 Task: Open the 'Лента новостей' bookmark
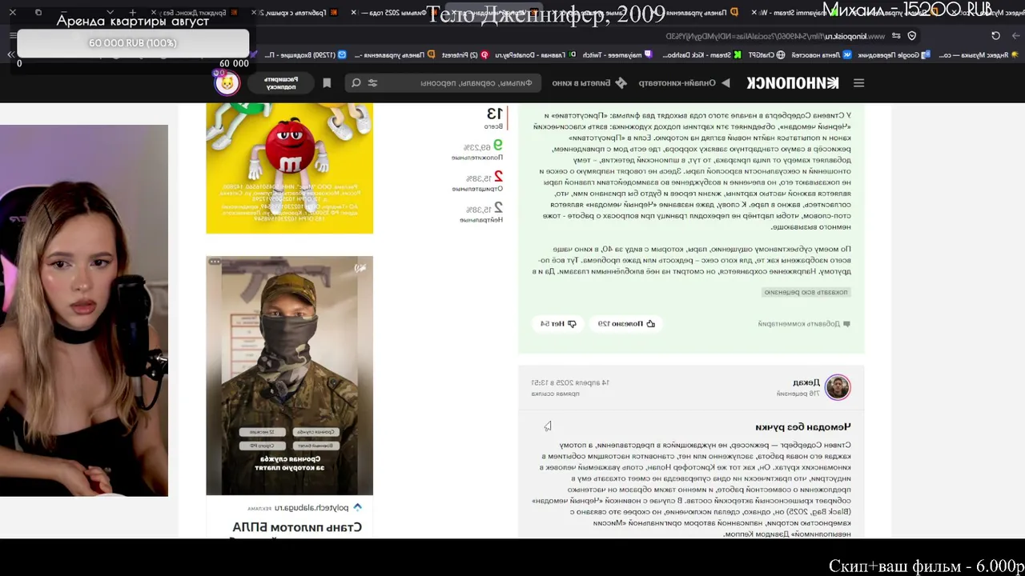[x=822, y=55]
